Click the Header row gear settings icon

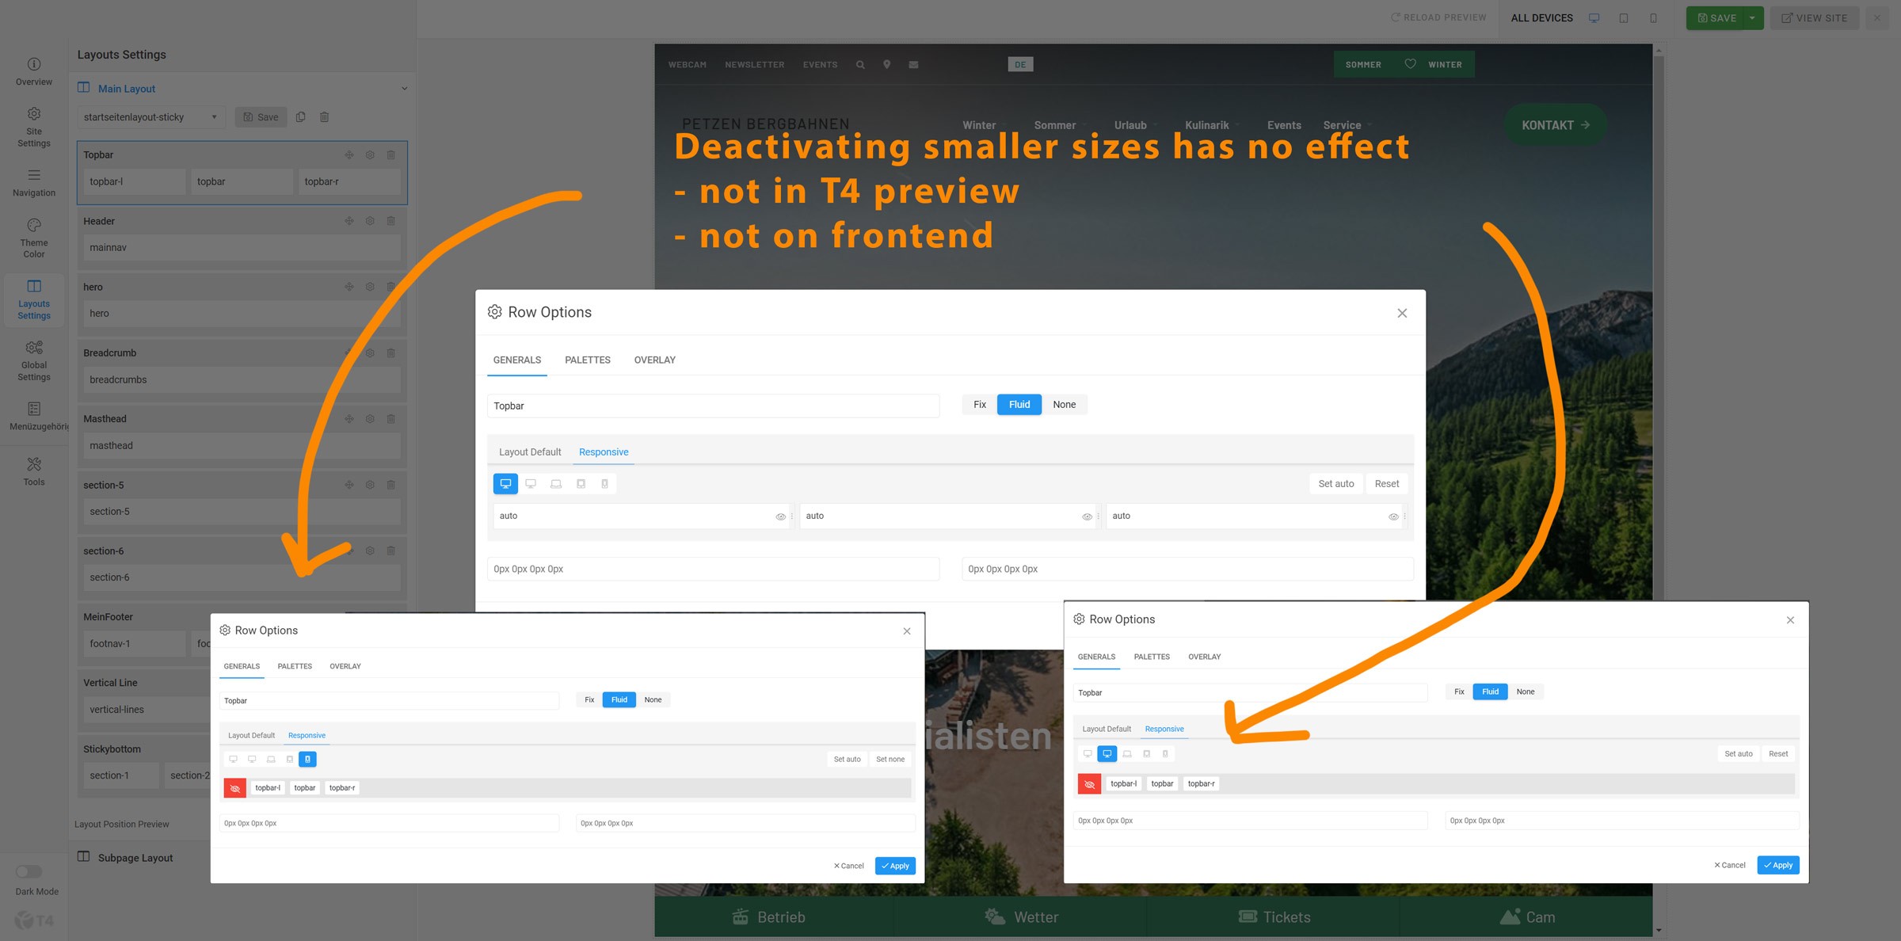tap(370, 221)
